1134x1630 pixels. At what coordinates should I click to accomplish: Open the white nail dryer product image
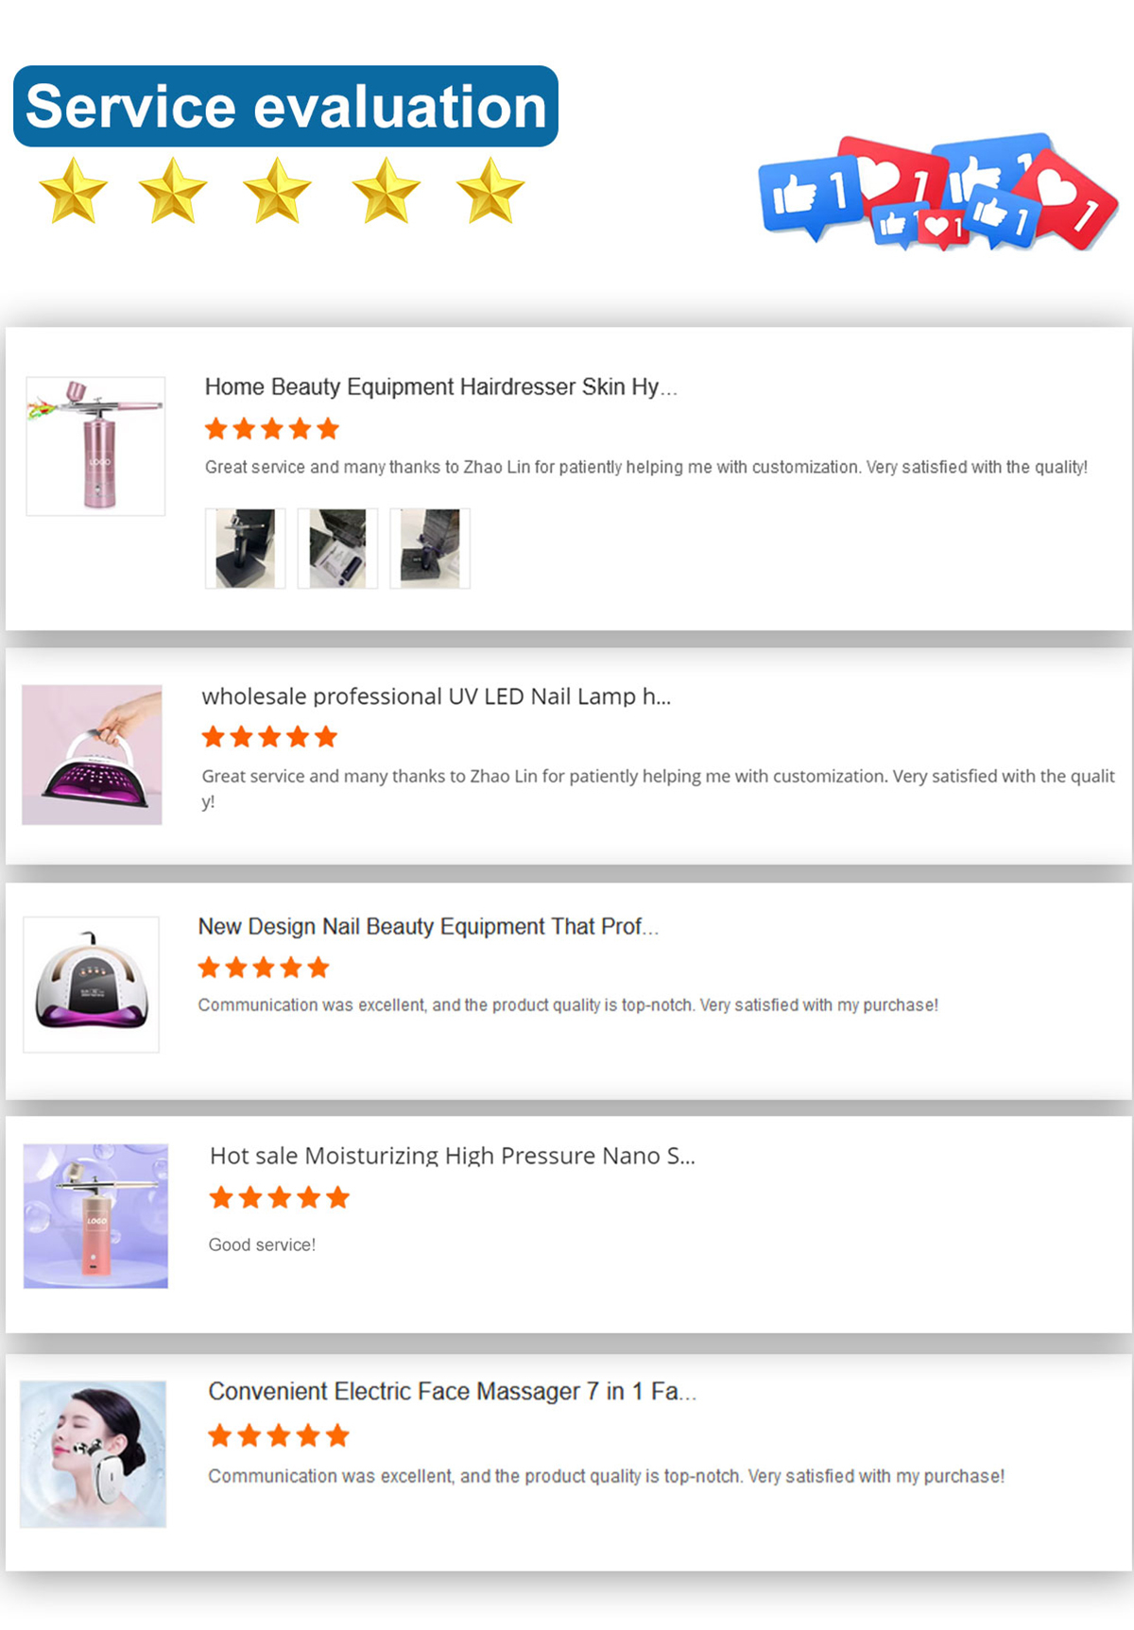[92, 984]
